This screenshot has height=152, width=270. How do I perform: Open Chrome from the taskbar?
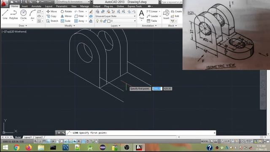click(x=16, y=147)
